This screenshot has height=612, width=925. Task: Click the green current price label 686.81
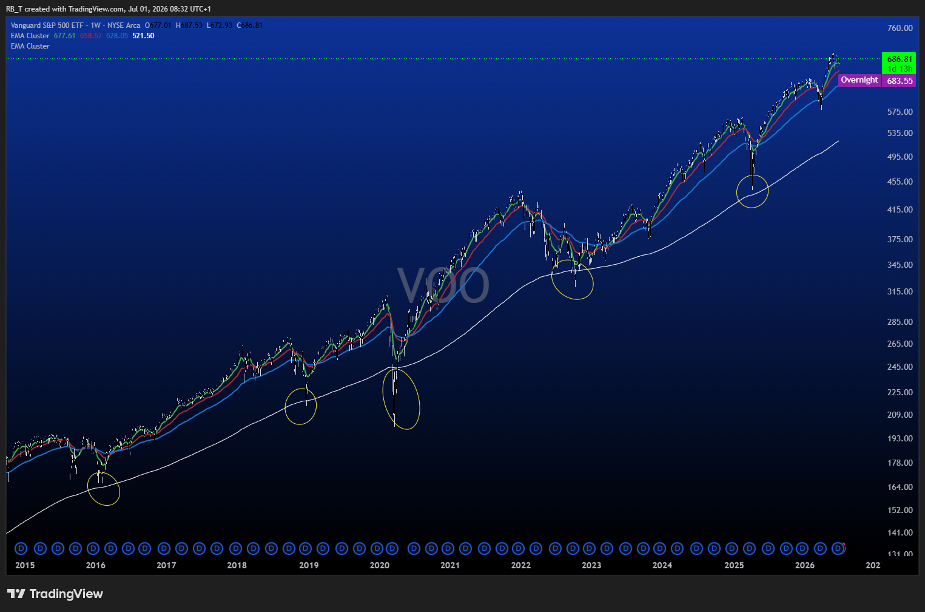[900, 59]
